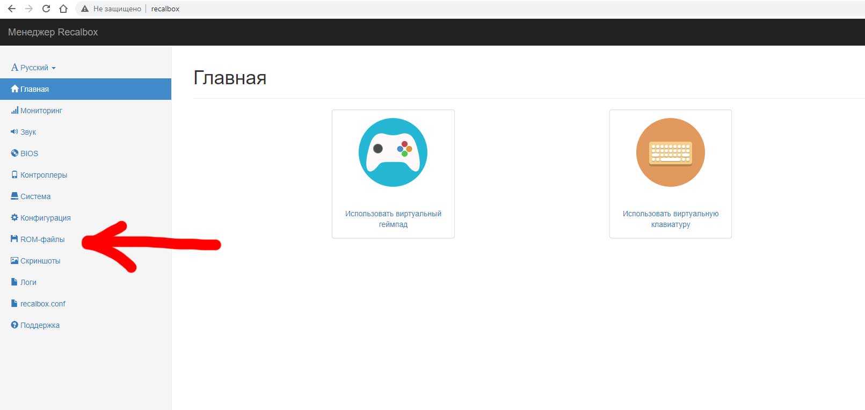865x410 pixels.
Task: Select Система in the sidebar
Action: click(x=35, y=196)
